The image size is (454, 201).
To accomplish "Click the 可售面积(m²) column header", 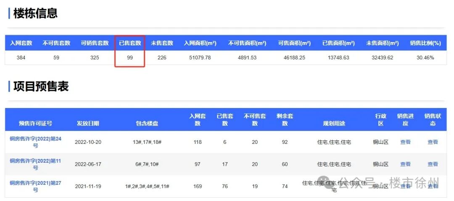I will [294, 43].
